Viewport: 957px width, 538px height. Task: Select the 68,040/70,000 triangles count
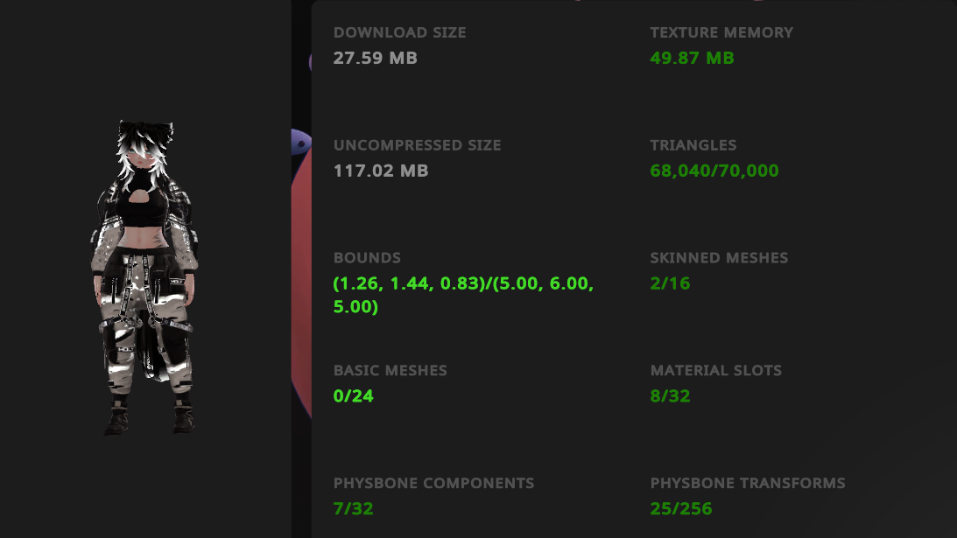[714, 171]
